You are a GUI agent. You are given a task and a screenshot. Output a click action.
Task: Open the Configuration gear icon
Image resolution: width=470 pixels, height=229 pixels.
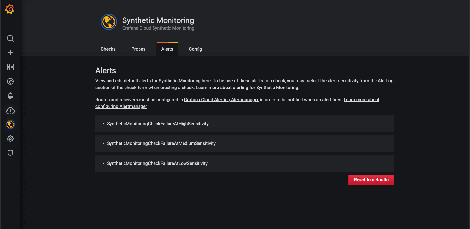pyautogui.click(x=10, y=139)
